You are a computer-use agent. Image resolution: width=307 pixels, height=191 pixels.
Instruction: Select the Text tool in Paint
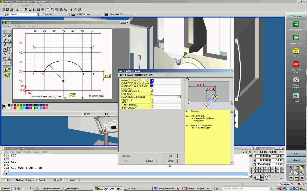9,49
